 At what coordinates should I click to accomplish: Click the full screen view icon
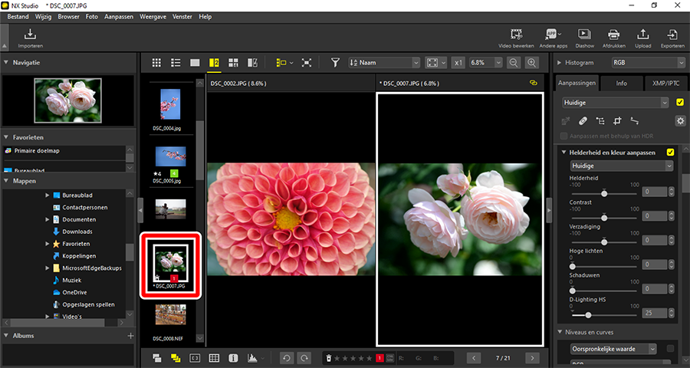point(306,63)
